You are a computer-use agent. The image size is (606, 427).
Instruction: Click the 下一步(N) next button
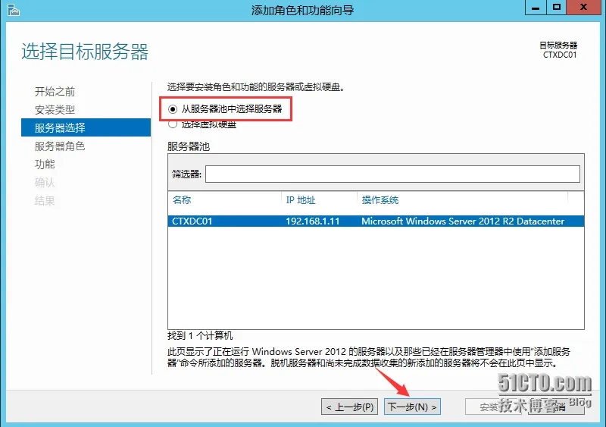point(412,407)
